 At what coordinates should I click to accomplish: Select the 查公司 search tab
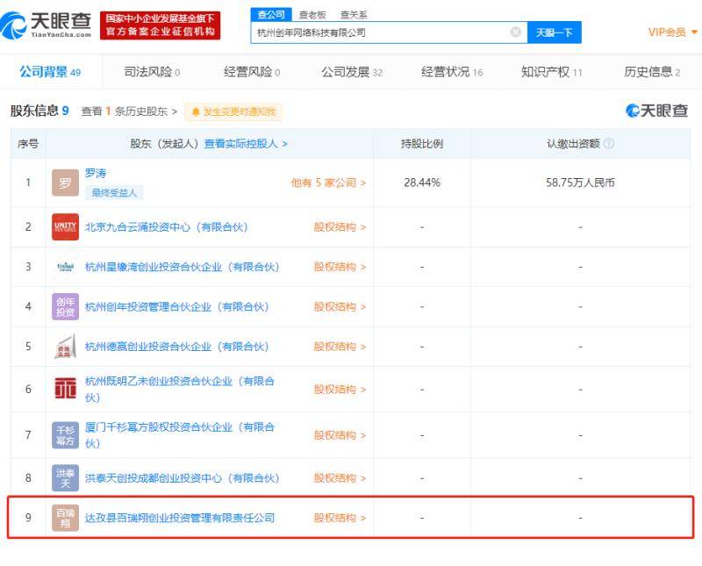pyautogui.click(x=271, y=15)
